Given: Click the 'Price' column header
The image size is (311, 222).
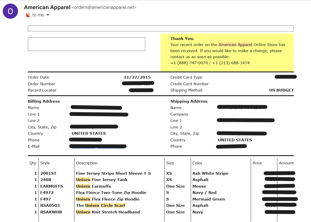Looking at the screenshot, I should pos(257,163).
